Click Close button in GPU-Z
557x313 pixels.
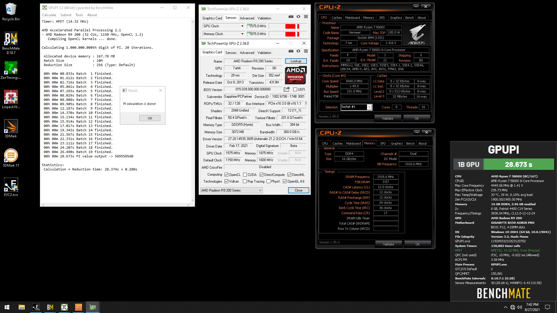[299, 190]
